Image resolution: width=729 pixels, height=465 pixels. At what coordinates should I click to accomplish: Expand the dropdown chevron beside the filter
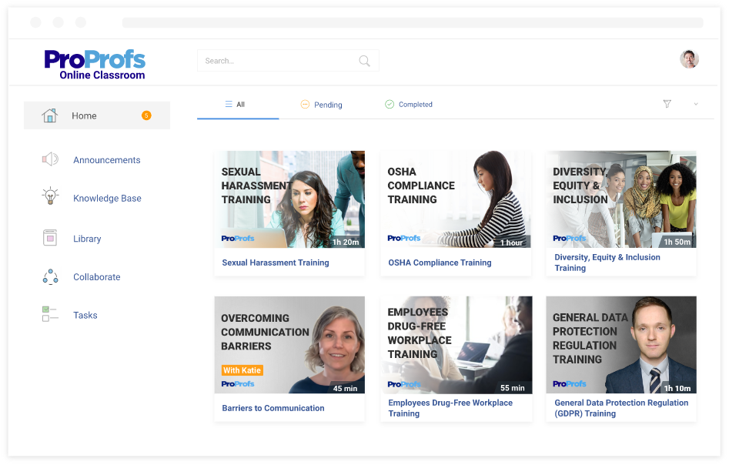pos(695,104)
